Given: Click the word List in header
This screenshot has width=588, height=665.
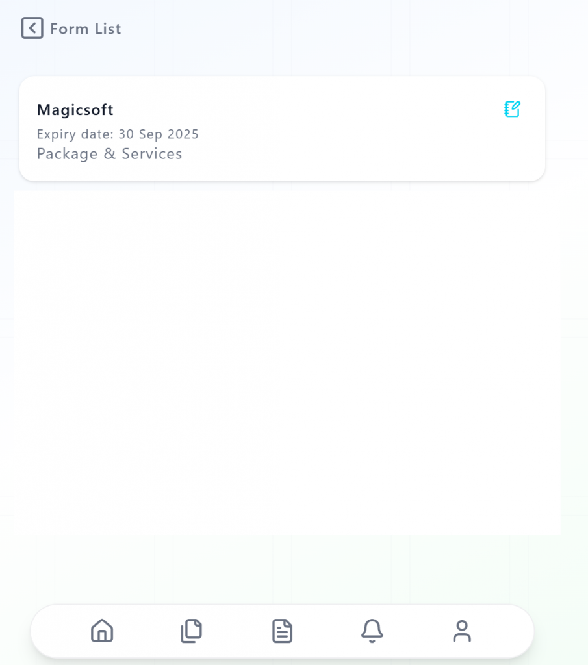Looking at the screenshot, I should point(109,29).
